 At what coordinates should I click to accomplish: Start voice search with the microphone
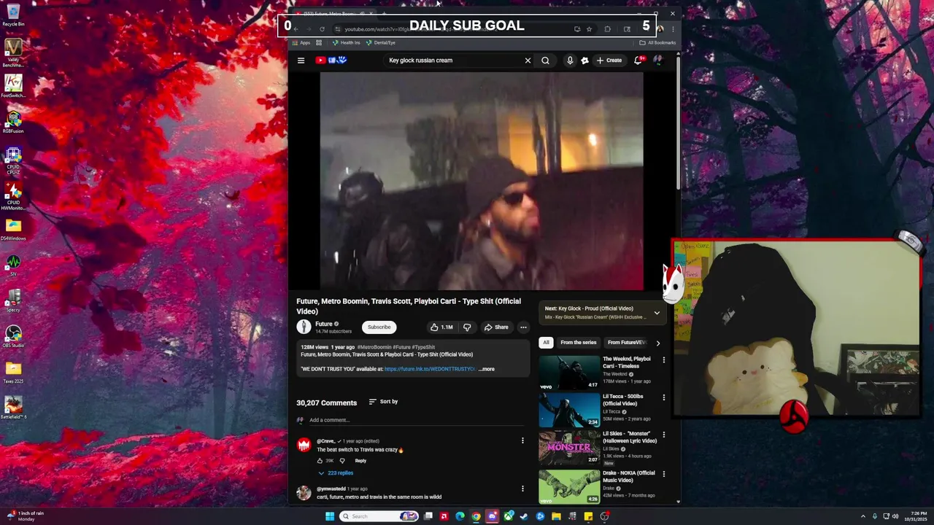coord(570,61)
